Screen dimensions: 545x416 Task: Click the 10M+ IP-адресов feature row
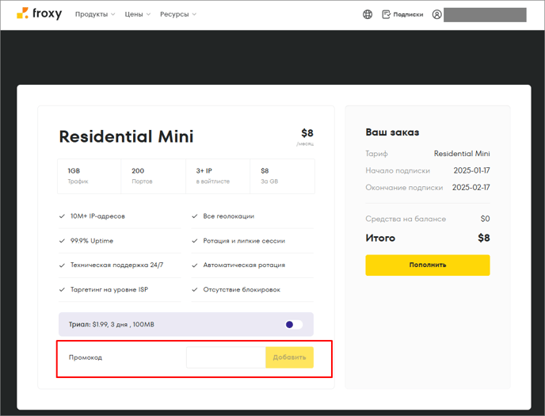(x=120, y=216)
